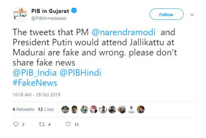Expand the tweet options chevron menu

(192, 15)
